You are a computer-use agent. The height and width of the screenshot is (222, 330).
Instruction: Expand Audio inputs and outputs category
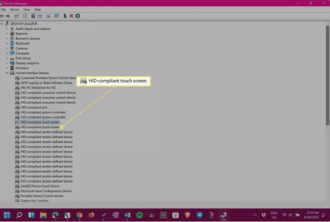click(x=7, y=29)
